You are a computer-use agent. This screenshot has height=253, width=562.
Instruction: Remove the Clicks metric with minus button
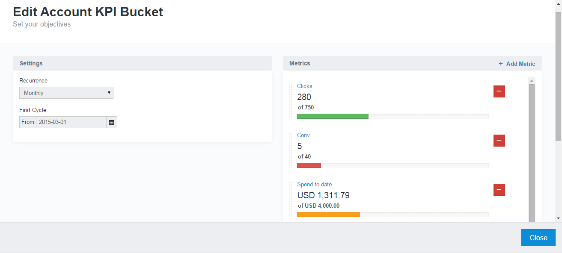click(499, 91)
